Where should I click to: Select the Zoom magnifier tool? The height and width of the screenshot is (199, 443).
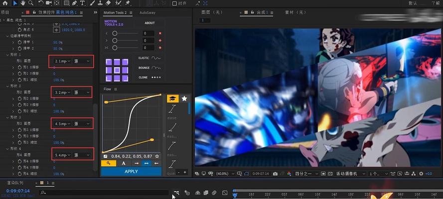coord(30,3)
